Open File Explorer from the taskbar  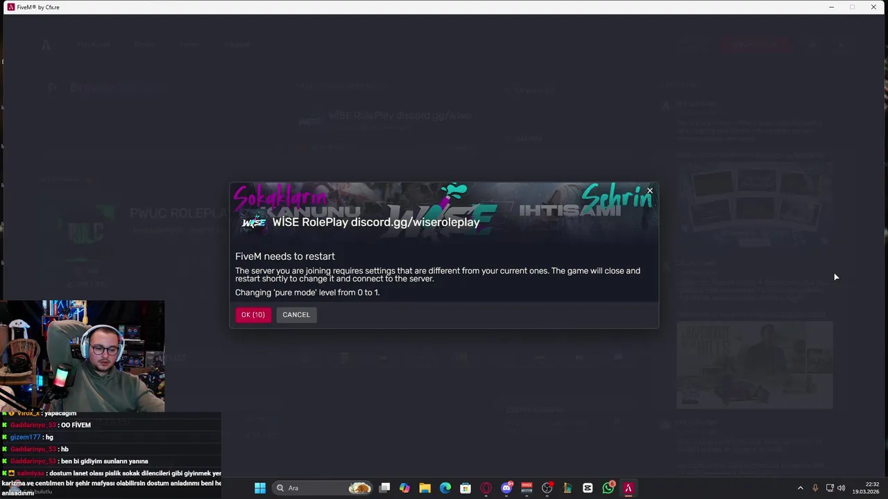click(425, 488)
